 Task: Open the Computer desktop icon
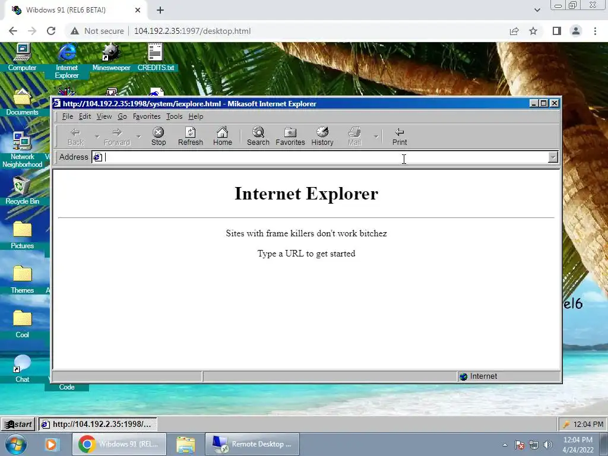pyautogui.click(x=22, y=58)
